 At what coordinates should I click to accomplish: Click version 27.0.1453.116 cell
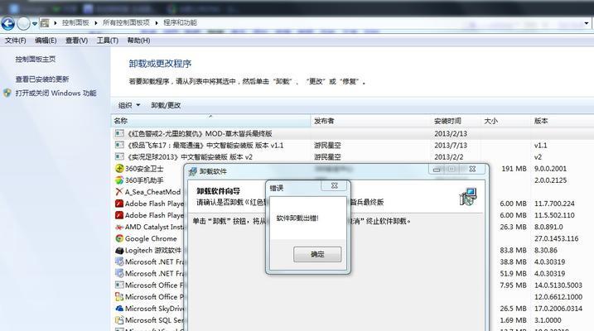tap(556, 238)
